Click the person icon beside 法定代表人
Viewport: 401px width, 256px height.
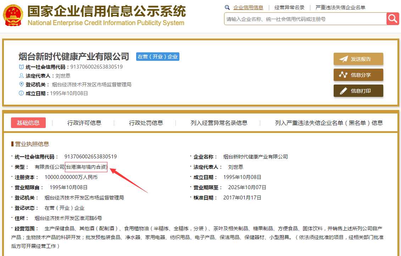[22, 76]
